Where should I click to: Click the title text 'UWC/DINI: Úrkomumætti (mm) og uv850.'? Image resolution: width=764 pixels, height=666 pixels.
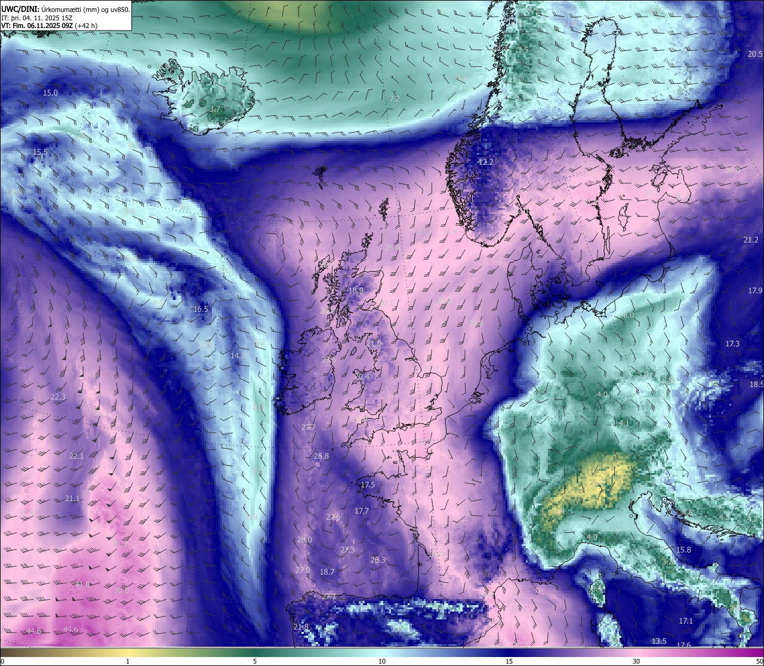65,10
